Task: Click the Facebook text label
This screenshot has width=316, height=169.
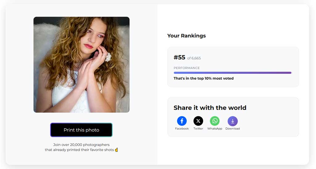Action: pos(182,129)
